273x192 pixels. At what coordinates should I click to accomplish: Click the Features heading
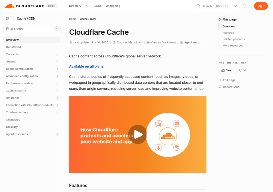(78, 185)
